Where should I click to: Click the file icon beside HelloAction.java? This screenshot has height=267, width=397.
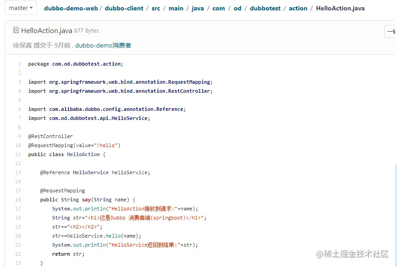coord(16,30)
